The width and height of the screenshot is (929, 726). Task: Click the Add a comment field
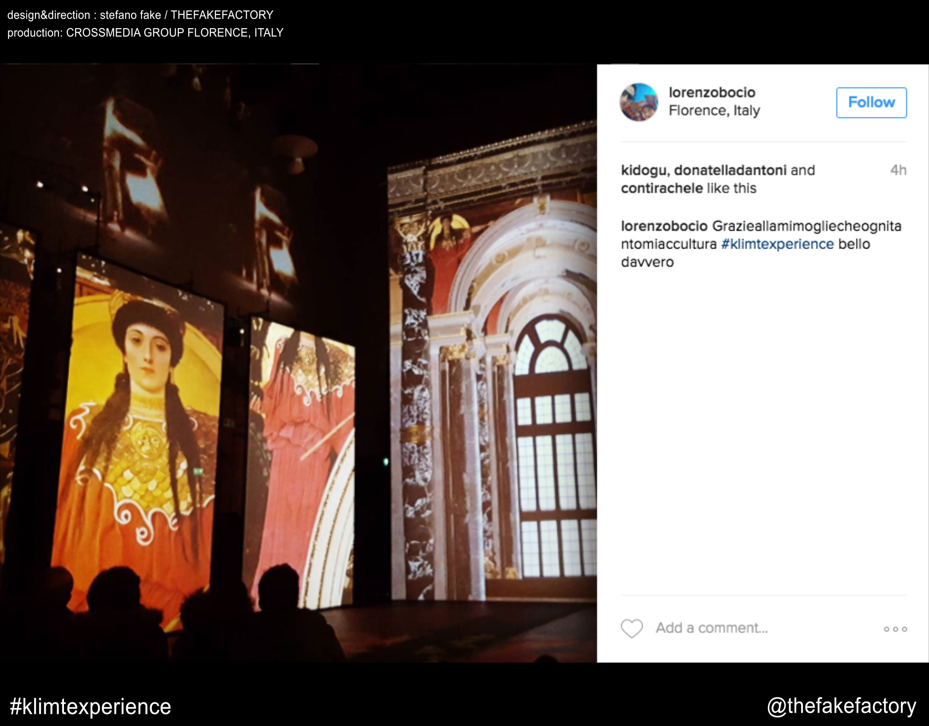point(711,628)
